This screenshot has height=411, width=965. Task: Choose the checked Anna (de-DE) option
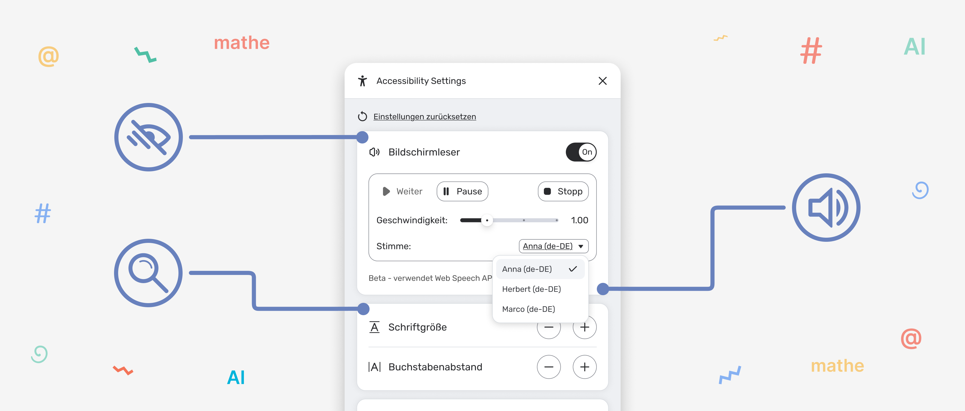(x=540, y=269)
